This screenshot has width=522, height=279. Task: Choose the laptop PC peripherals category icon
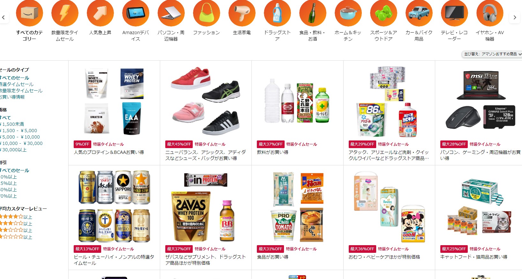tap(171, 13)
